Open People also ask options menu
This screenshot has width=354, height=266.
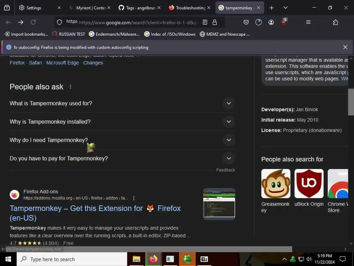pos(71,87)
